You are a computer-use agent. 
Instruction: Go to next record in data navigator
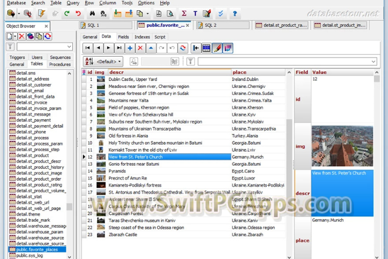point(109,48)
